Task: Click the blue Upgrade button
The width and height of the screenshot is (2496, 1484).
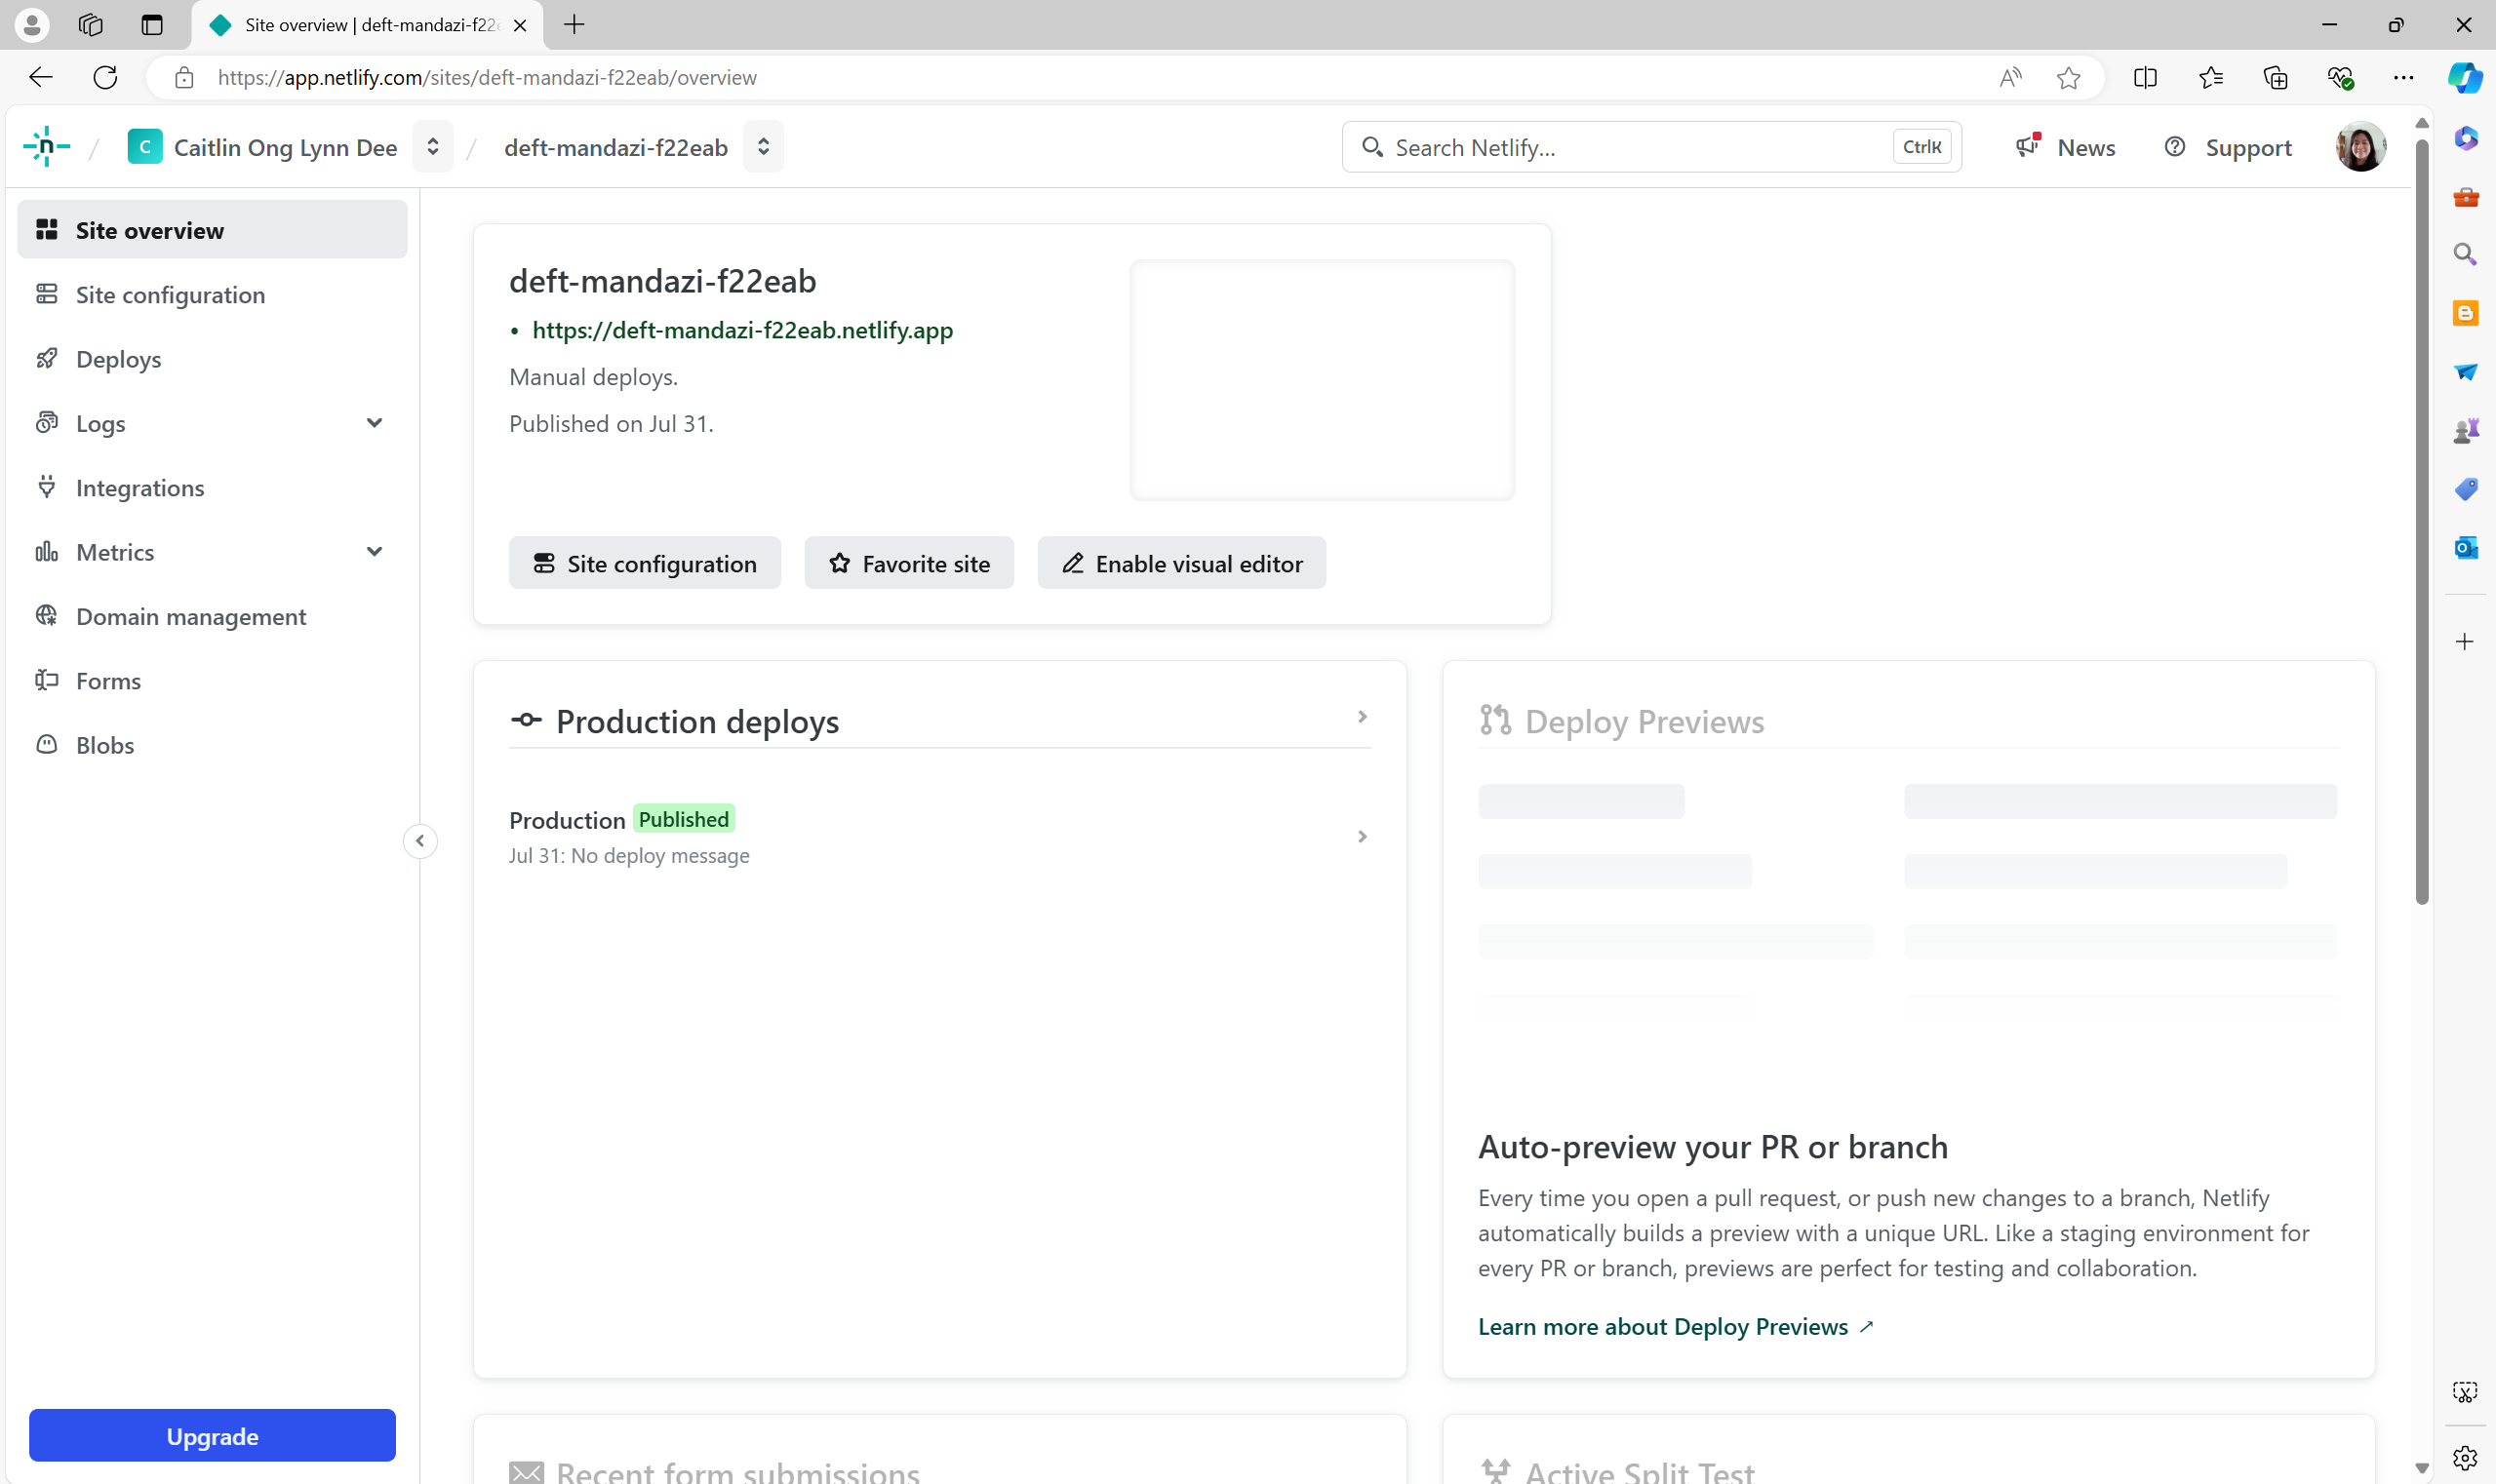Action: point(212,1435)
